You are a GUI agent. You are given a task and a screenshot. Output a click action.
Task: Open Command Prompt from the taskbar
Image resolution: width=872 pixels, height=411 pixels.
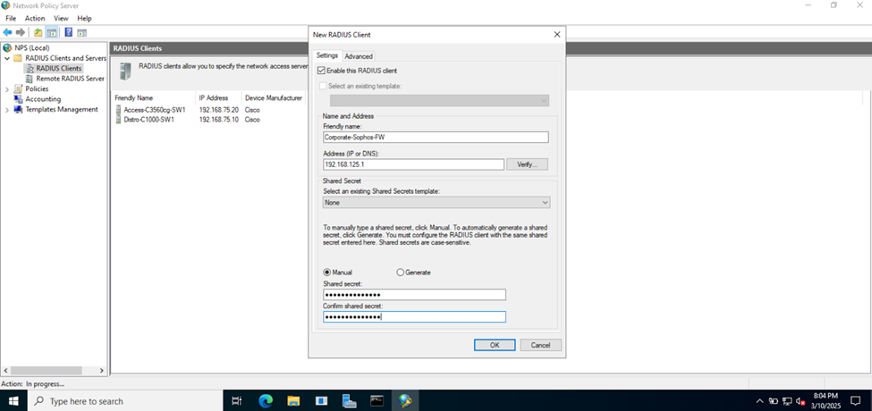(x=377, y=400)
